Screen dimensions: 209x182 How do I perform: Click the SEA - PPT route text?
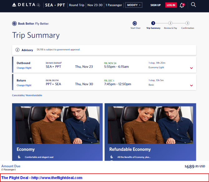[55, 5]
